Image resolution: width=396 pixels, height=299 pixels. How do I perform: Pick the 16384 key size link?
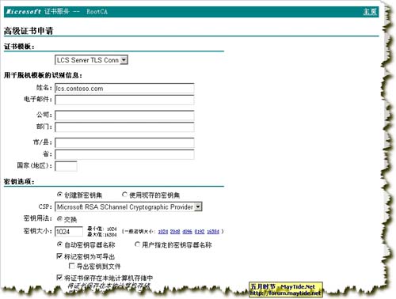[213, 232]
